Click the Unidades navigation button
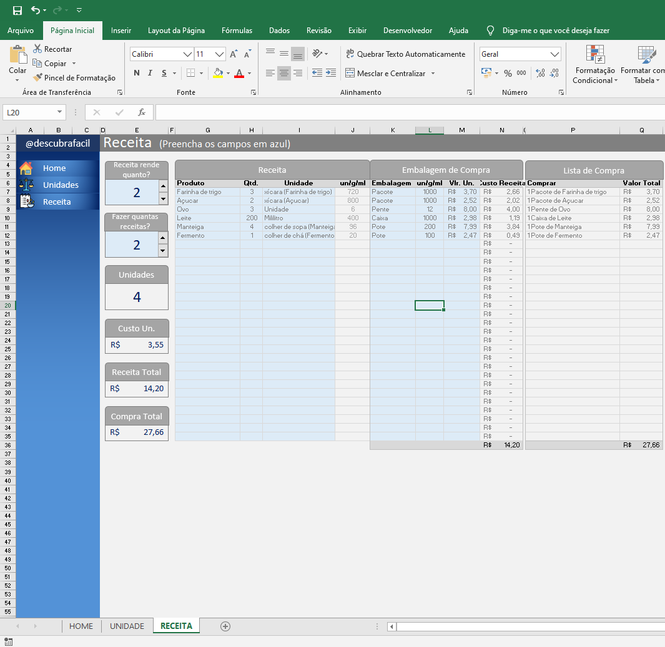 61,185
